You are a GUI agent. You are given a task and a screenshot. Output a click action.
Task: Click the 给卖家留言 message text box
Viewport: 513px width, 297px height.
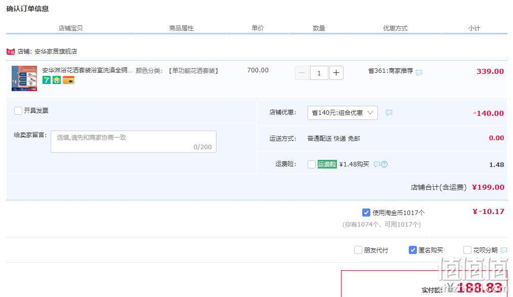(134, 142)
